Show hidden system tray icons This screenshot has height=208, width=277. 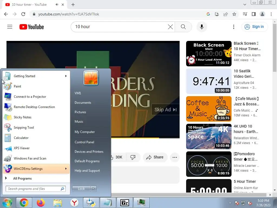(x=230, y=203)
